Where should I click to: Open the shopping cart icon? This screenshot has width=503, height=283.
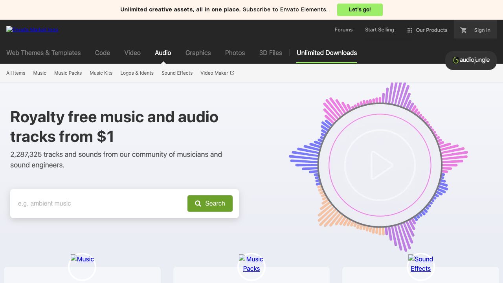[x=463, y=30]
